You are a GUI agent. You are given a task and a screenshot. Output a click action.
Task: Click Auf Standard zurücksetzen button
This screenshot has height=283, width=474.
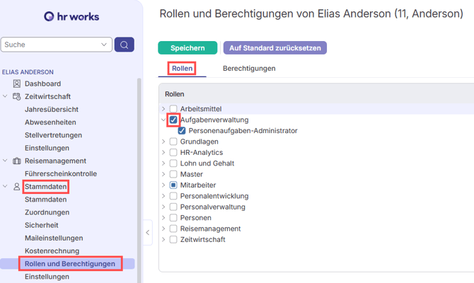point(275,48)
